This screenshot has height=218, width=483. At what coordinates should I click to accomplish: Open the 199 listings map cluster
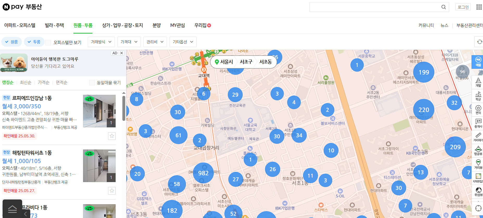coord(424,72)
